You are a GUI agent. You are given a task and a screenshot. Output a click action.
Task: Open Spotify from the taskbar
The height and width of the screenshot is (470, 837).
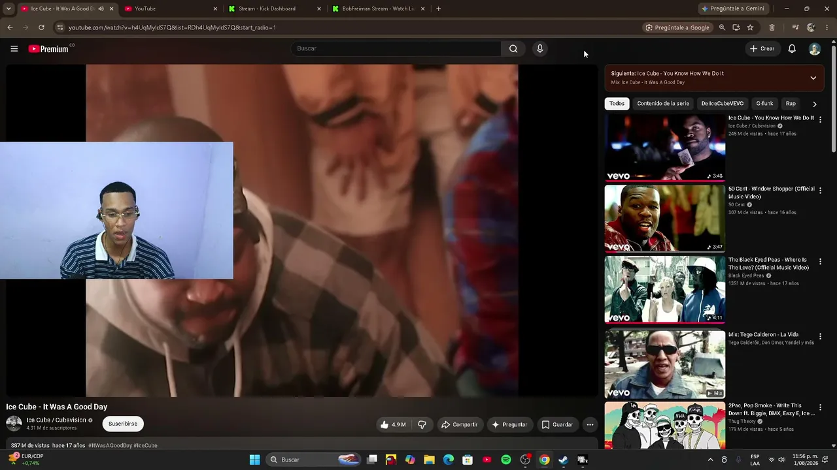point(506,460)
